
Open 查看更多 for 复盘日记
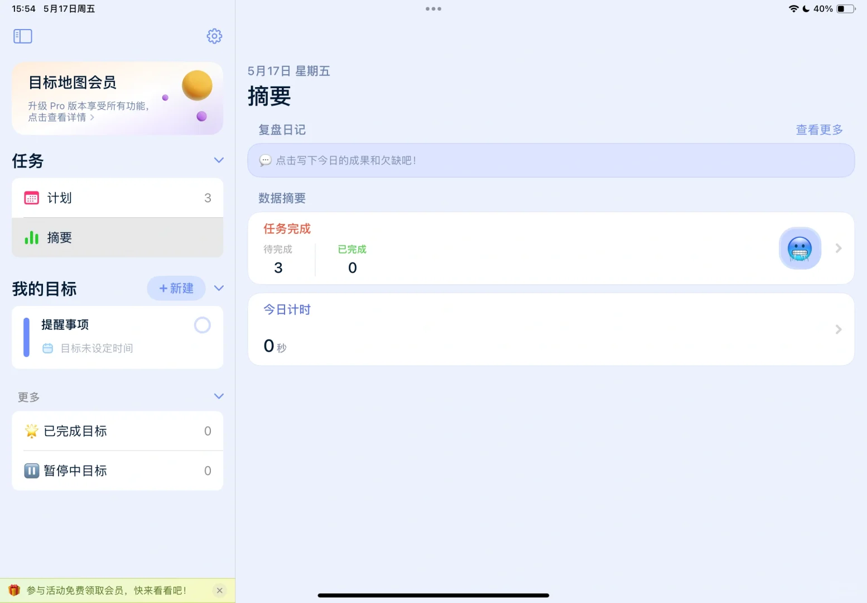coord(819,130)
